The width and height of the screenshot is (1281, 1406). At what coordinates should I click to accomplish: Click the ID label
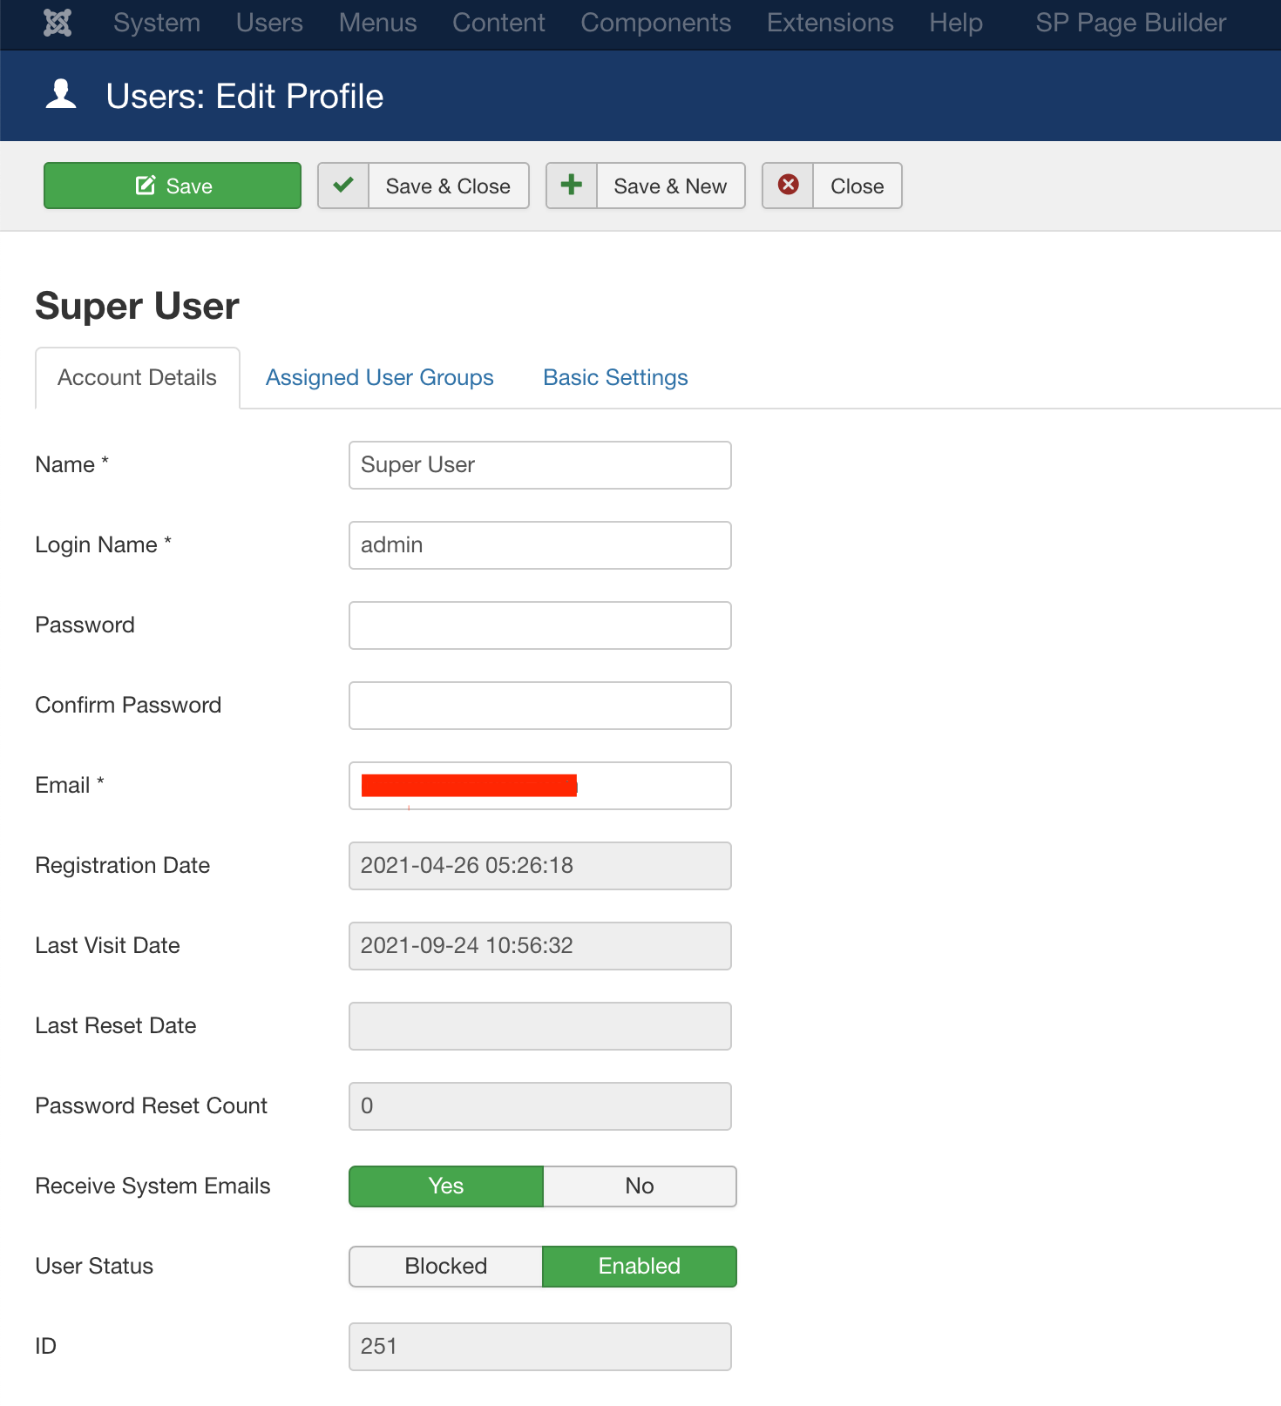pos(46,1346)
